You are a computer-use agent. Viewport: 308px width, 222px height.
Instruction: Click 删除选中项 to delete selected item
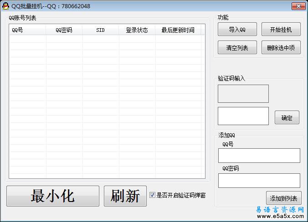click(x=281, y=47)
